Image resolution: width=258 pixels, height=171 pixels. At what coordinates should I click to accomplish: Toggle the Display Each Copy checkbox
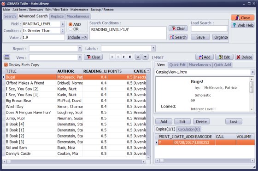click(x=6, y=65)
